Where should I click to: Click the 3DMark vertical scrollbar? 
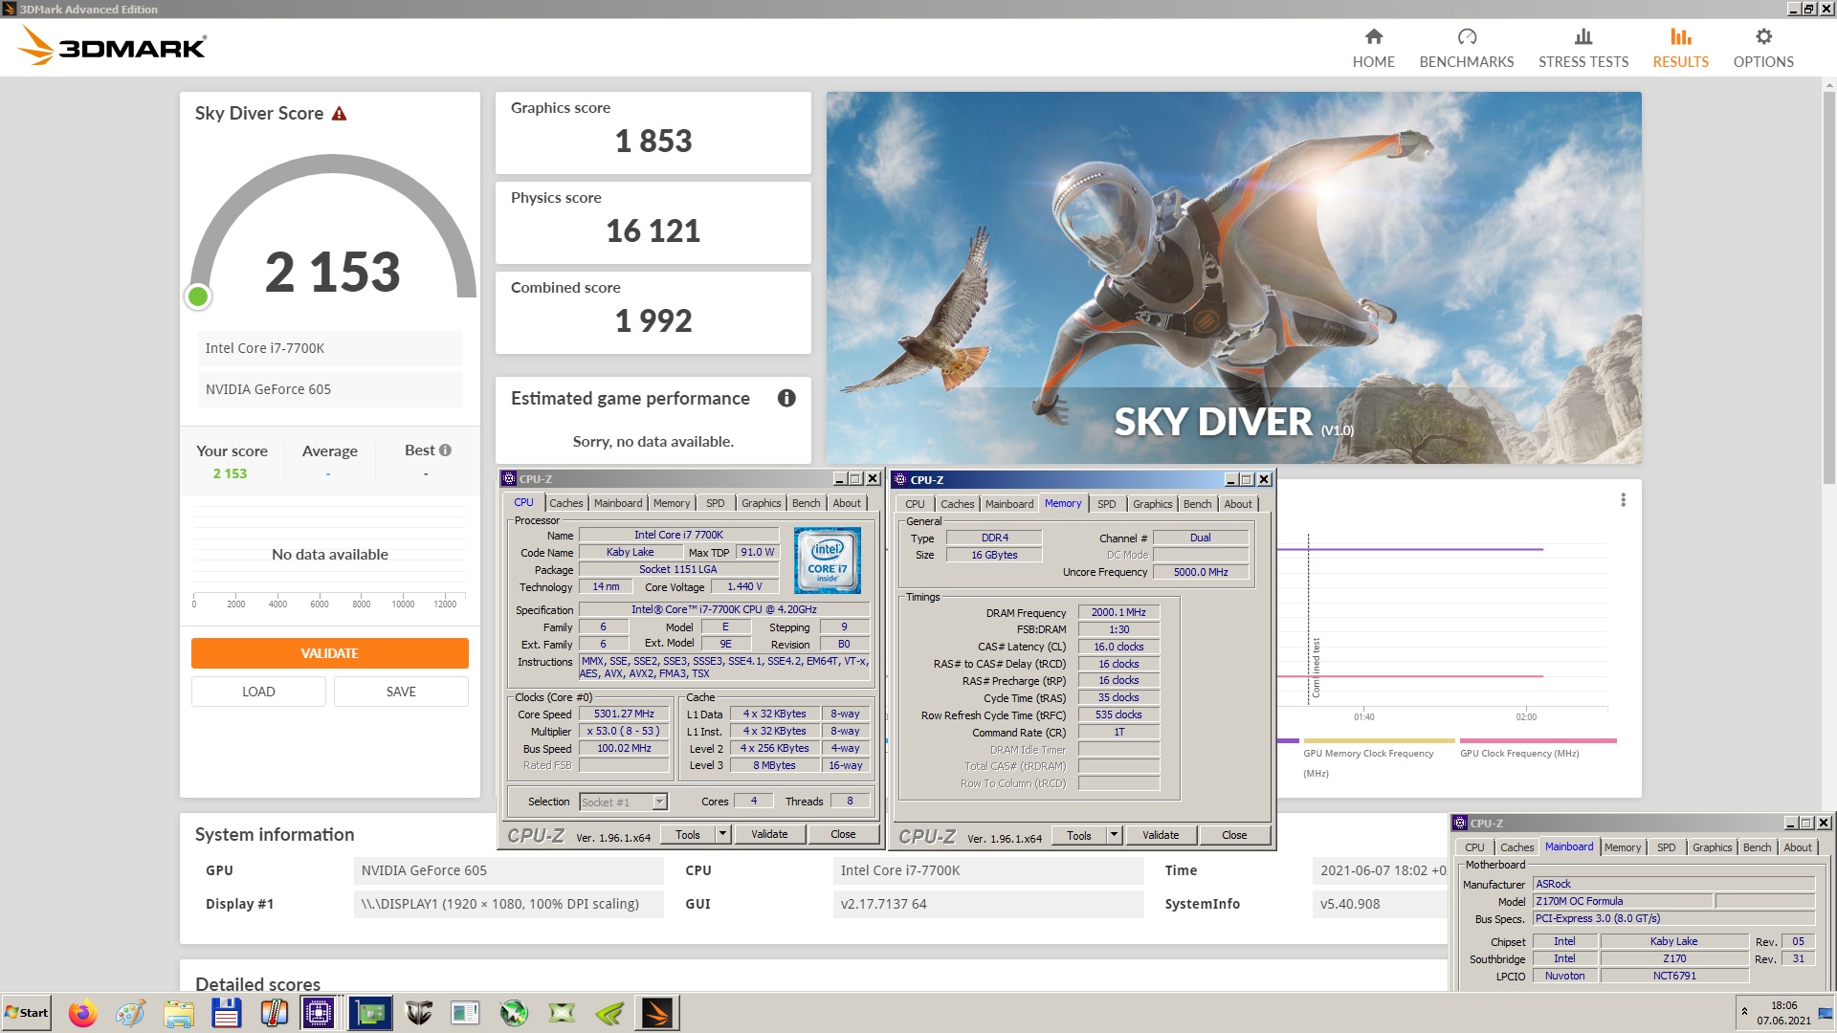[x=1829, y=287]
